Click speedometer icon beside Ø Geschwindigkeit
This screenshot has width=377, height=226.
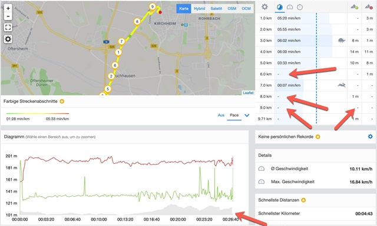tap(262, 168)
